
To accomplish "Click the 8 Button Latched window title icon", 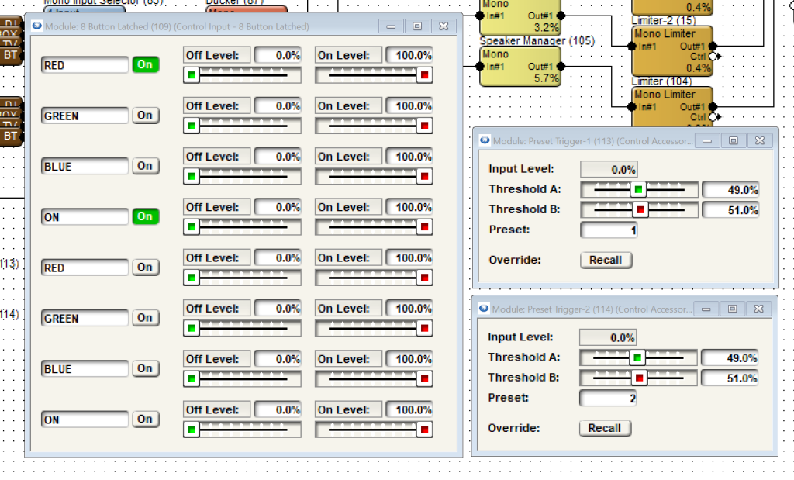I will (x=36, y=26).
